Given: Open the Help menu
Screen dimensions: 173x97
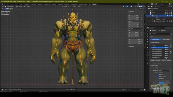Looking at the screenshot, I should [21, 4].
